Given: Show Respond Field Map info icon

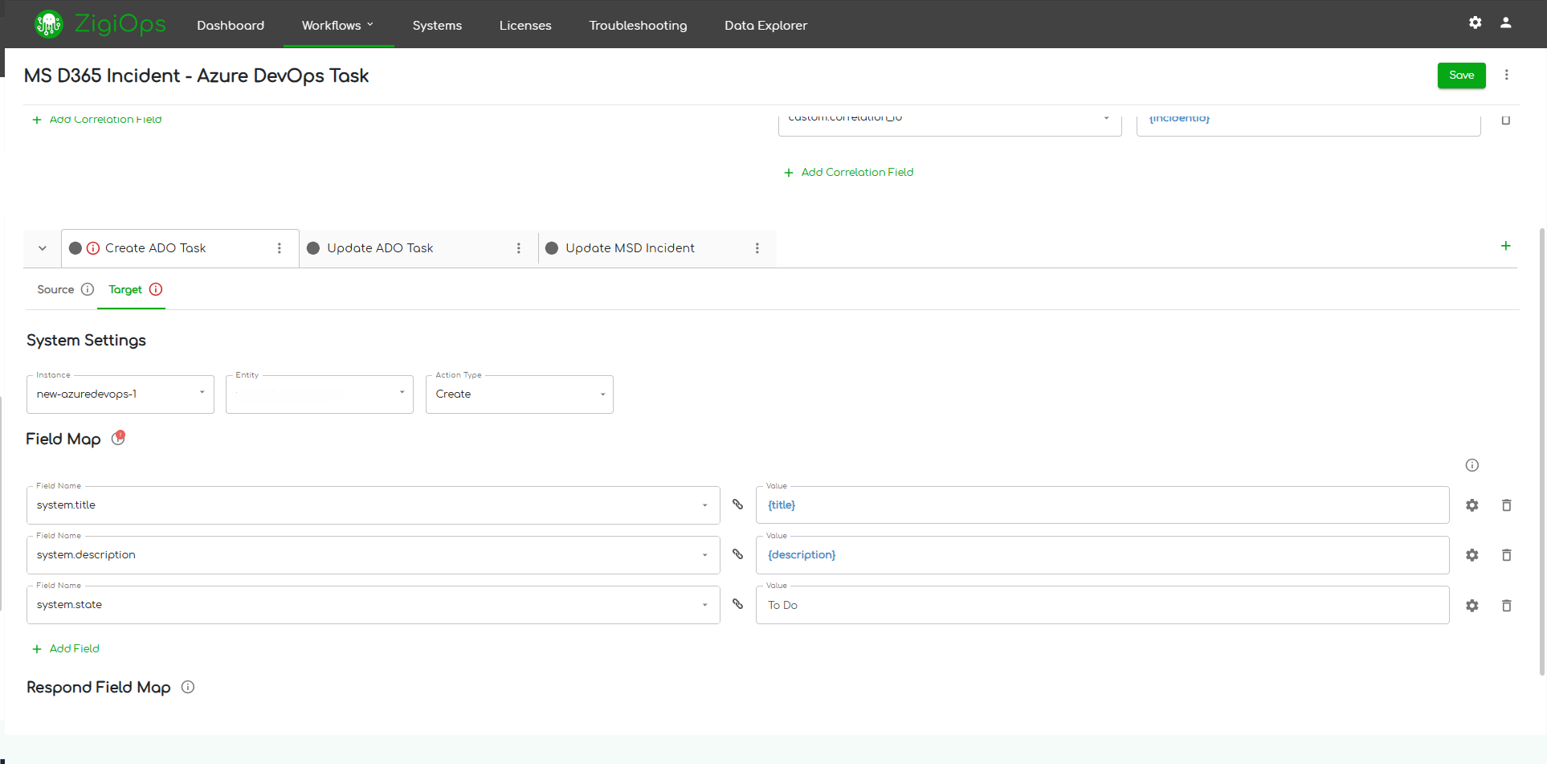Looking at the screenshot, I should click(x=188, y=687).
